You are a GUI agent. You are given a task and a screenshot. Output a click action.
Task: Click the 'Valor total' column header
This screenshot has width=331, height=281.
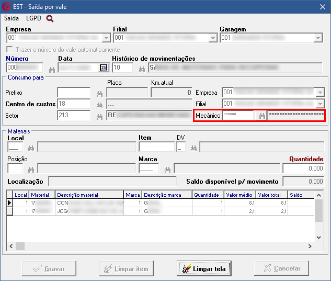point(272,195)
